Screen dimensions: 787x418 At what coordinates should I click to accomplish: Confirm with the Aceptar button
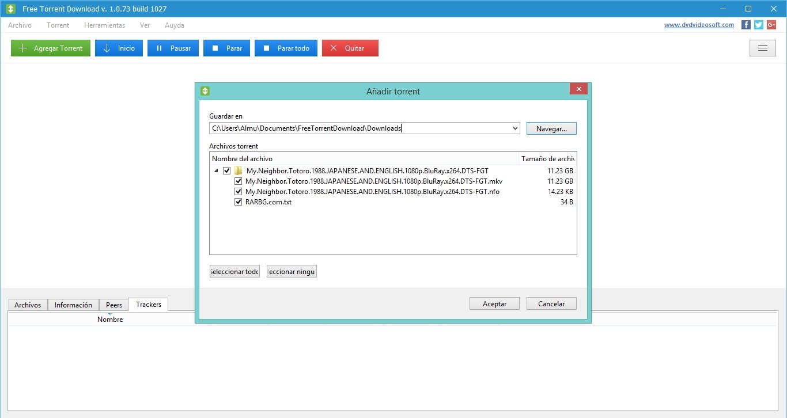tap(494, 303)
